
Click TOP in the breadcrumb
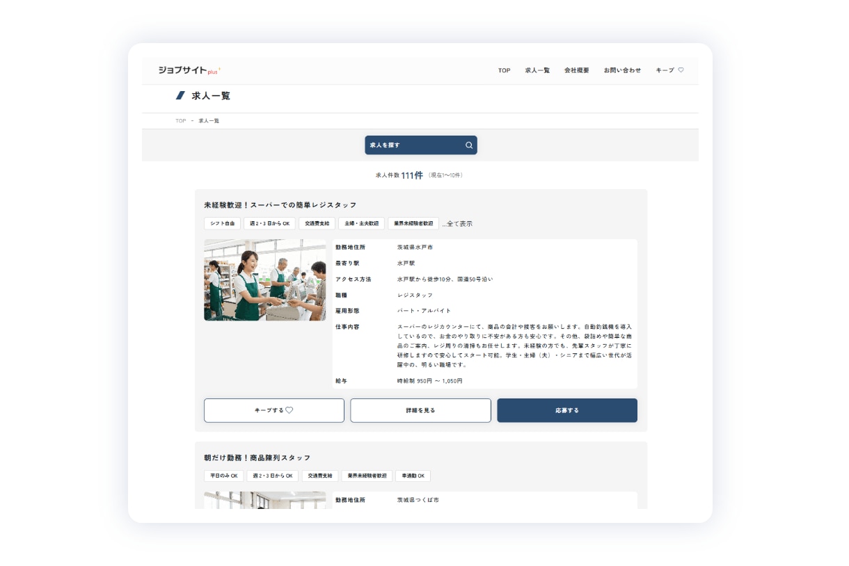(x=180, y=121)
